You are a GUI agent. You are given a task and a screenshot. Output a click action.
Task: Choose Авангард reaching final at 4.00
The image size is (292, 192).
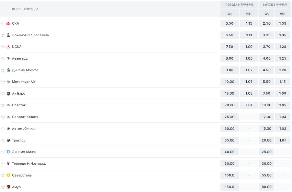tap(267, 58)
